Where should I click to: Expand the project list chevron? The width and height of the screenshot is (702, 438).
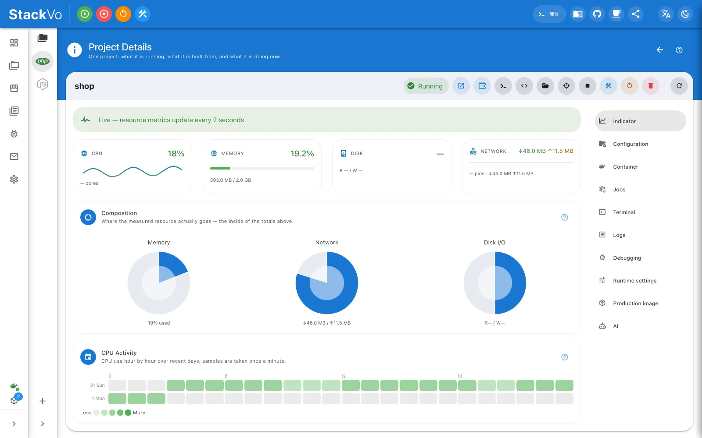click(x=43, y=424)
